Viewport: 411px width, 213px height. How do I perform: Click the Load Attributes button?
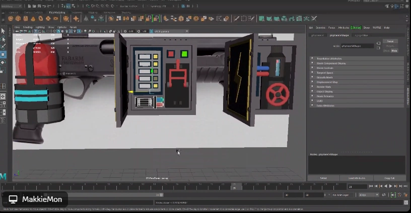(x=356, y=178)
